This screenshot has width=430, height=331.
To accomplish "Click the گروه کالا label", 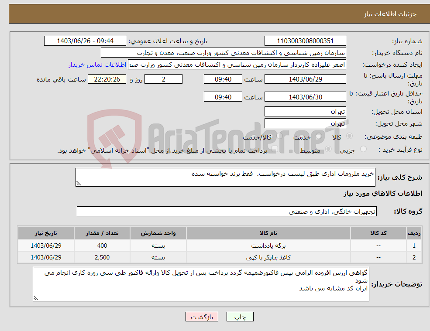I will (408, 211).
